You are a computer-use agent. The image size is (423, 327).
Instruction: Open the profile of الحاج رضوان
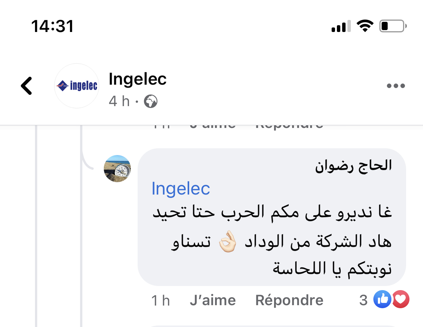pyautogui.click(x=353, y=166)
